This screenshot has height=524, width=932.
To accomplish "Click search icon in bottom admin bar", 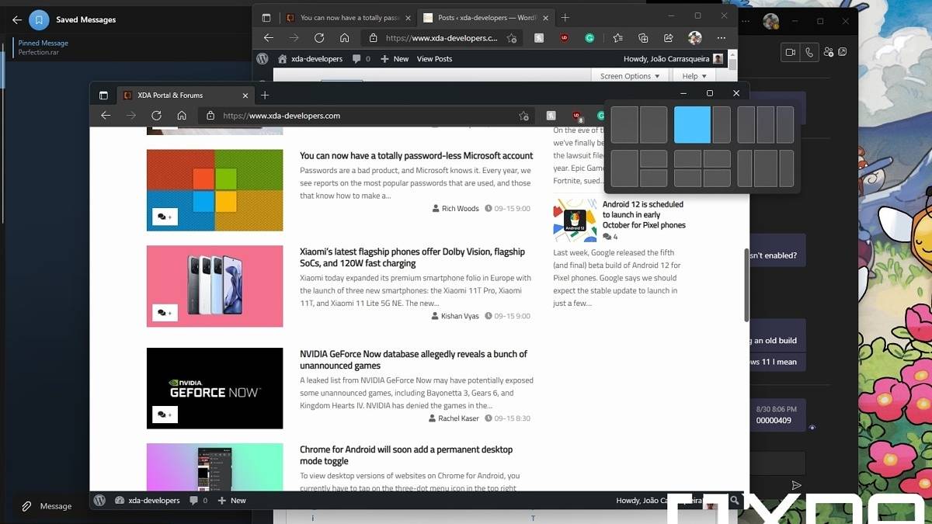I will click(735, 501).
